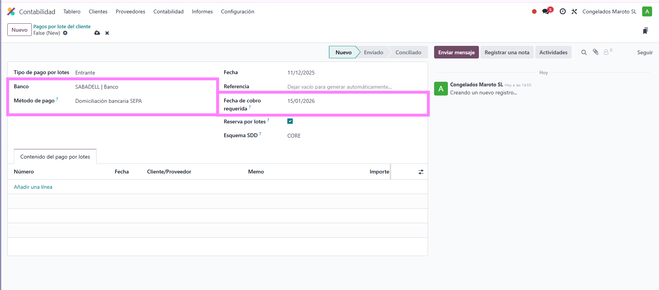Viewport: 659px width, 290px height.
Task: Open the Configuración menu
Action: click(237, 11)
